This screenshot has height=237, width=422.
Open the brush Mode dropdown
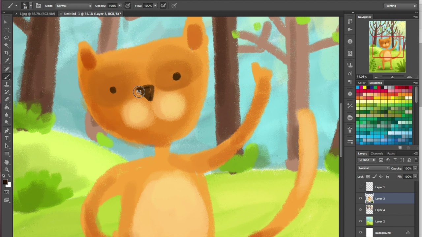coord(74,6)
